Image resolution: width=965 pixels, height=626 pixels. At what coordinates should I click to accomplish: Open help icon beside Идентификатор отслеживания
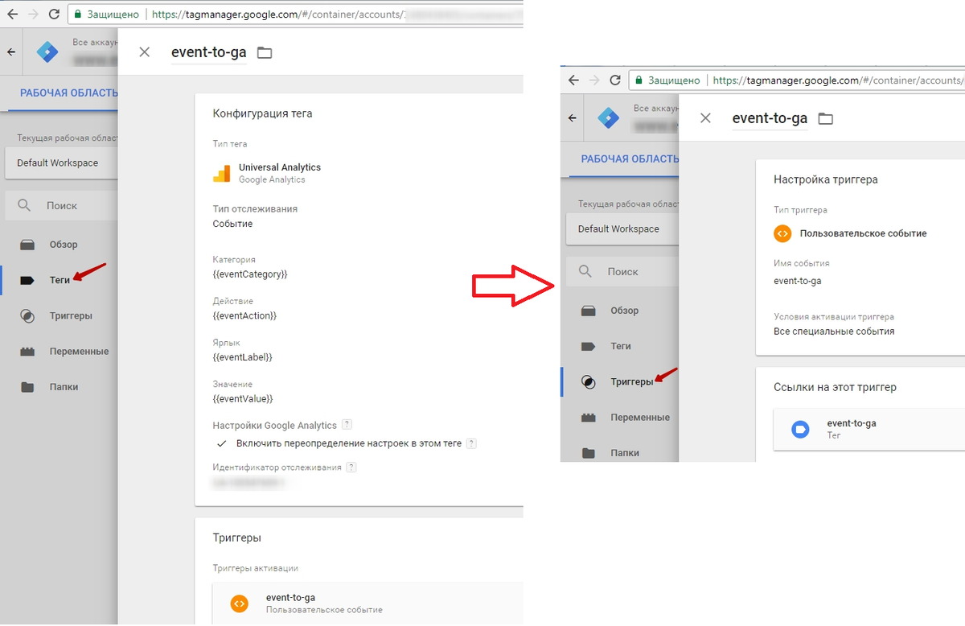point(351,467)
